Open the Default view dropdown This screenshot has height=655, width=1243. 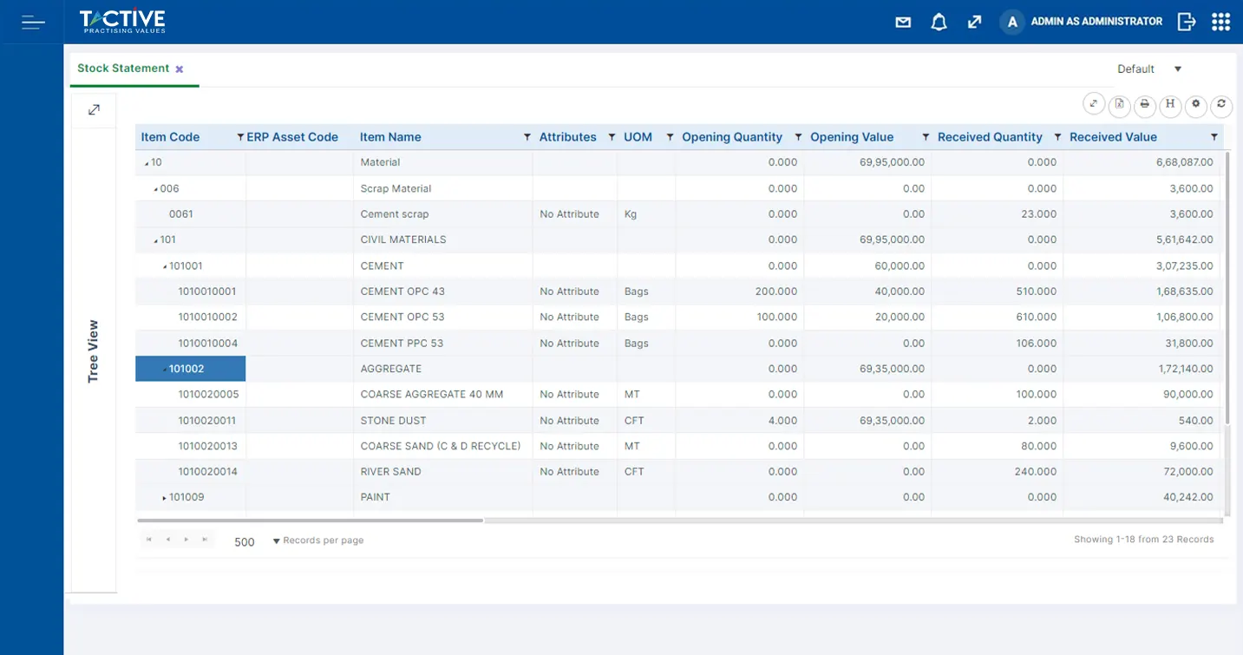[x=1177, y=69]
